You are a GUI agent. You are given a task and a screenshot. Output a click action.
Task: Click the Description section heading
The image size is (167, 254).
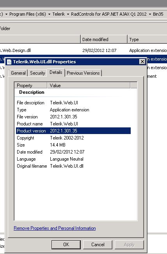pyautogui.click(x=32, y=92)
